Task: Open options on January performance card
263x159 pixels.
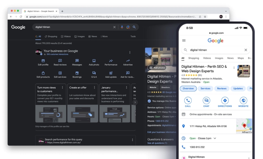Action: [x=127, y=88]
